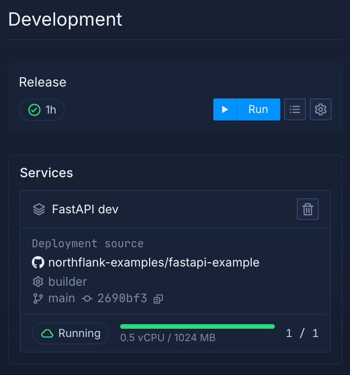Viewport: 350px width, 375px height.
Task: Open the release runs list icon
Action: [295, 109]
